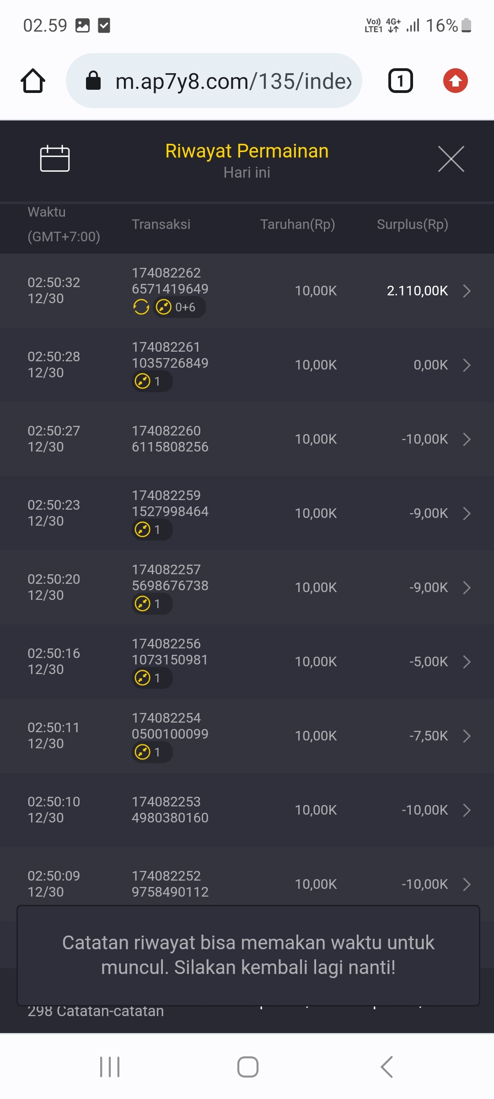Screen dimensions: 494x1099
Task: Expand the 2.110,00K surplus row details
Action: [467, 291]
